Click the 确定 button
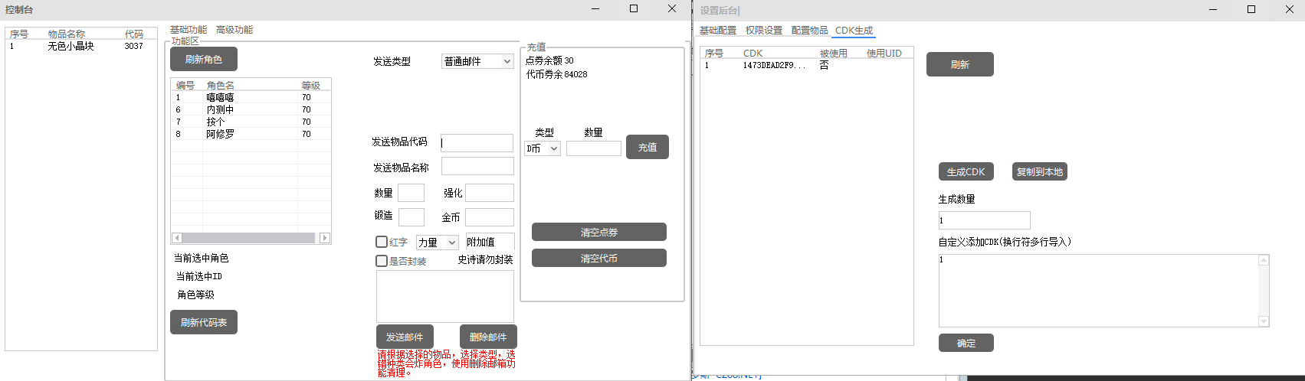The width and height of the screenshot is (1305, 381). 966,343
